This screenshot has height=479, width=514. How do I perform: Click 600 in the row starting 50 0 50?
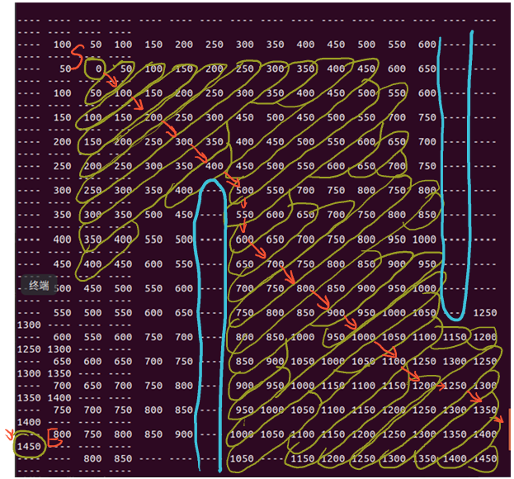coord(397,69)
